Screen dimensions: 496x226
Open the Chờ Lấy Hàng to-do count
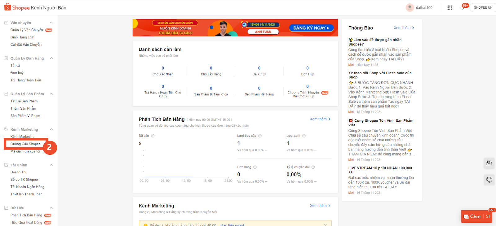pyautogui.click(x=211, y=71)
